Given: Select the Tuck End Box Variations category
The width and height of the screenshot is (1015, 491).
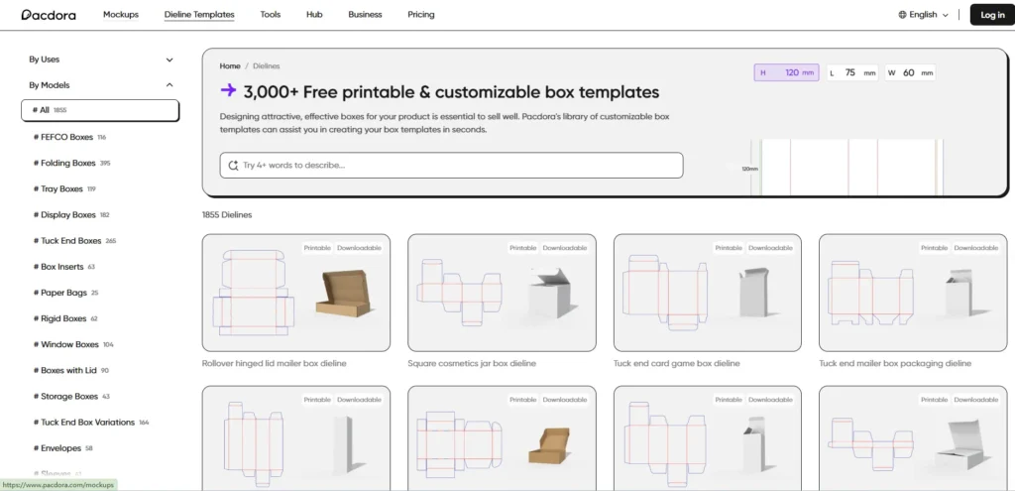Looking at the screenshot, I should tap(90, 423).
